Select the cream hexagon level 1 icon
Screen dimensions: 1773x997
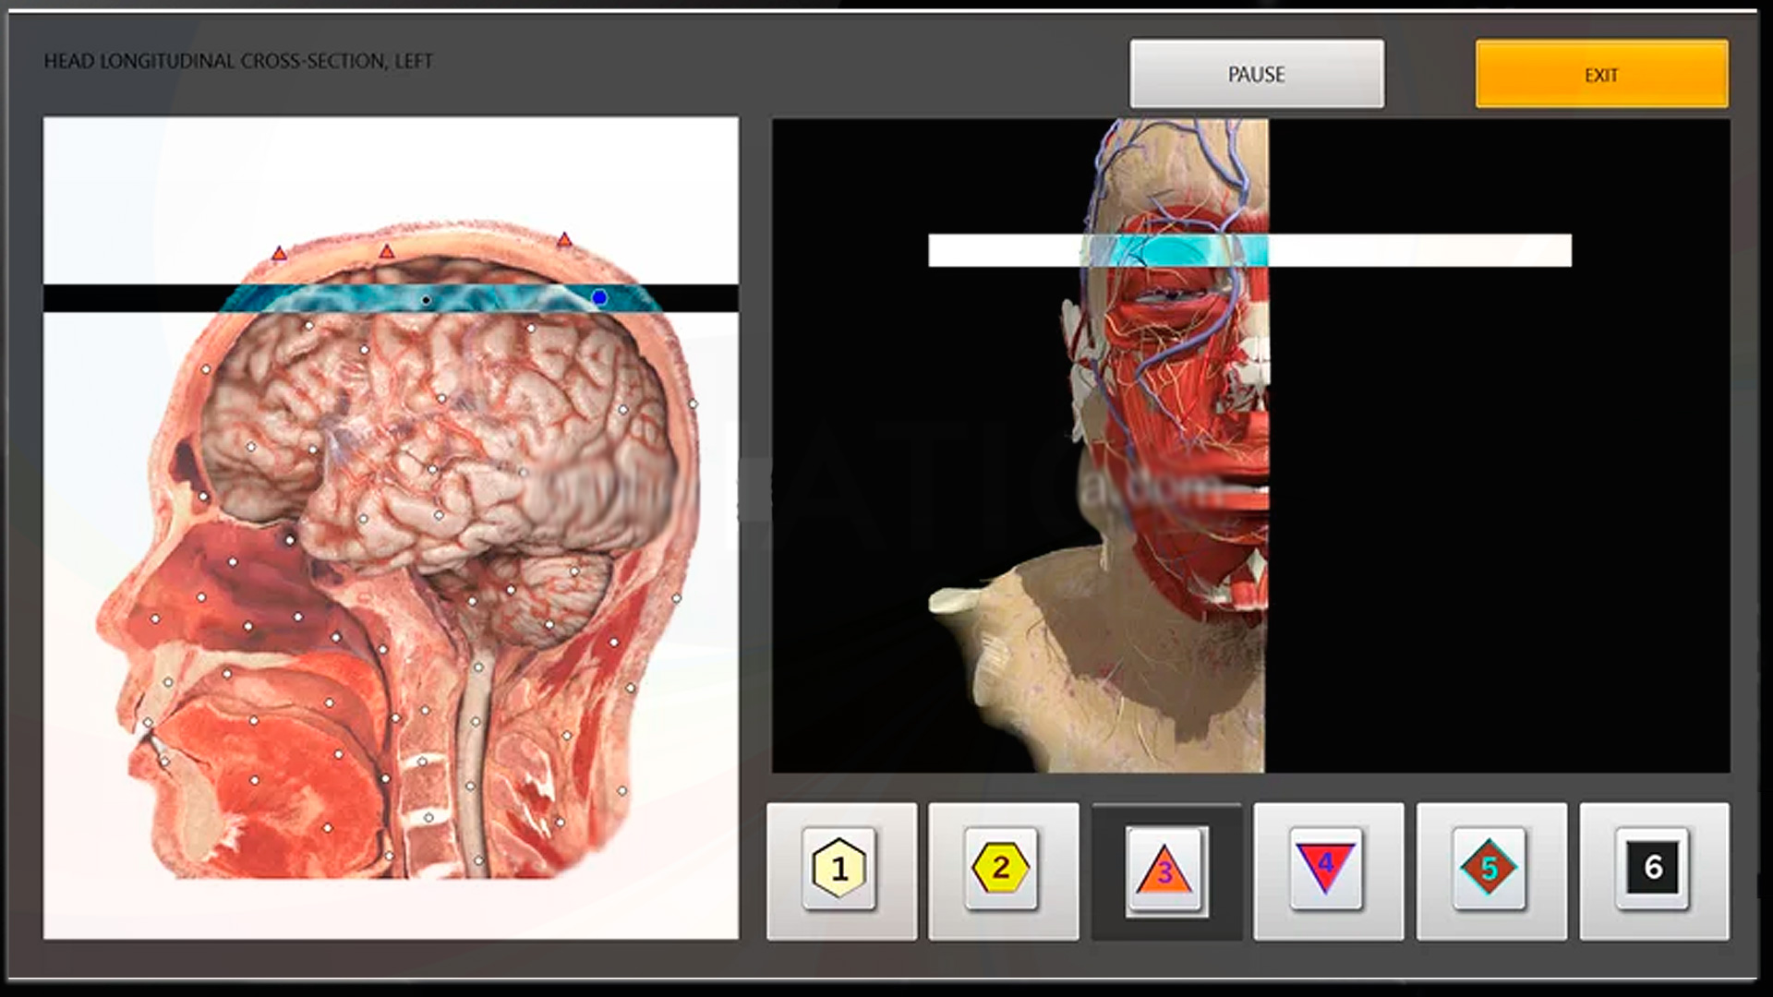tap(839, 869)
